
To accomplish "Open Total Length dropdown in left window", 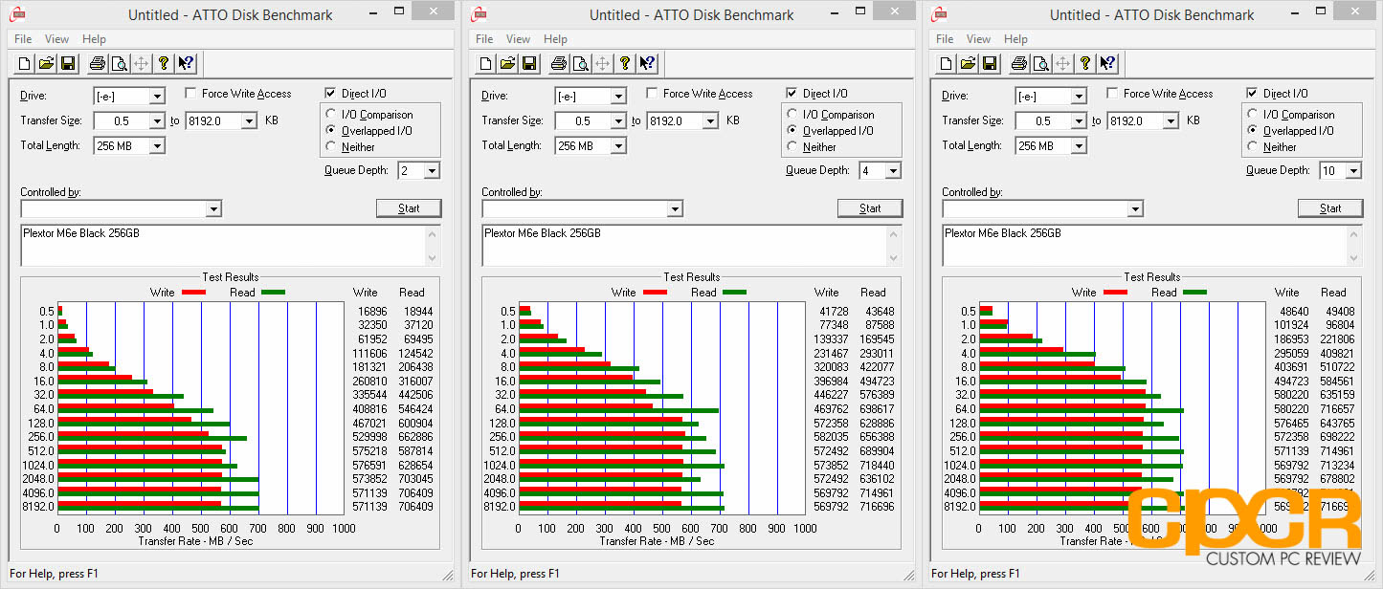I will [157, 146].
